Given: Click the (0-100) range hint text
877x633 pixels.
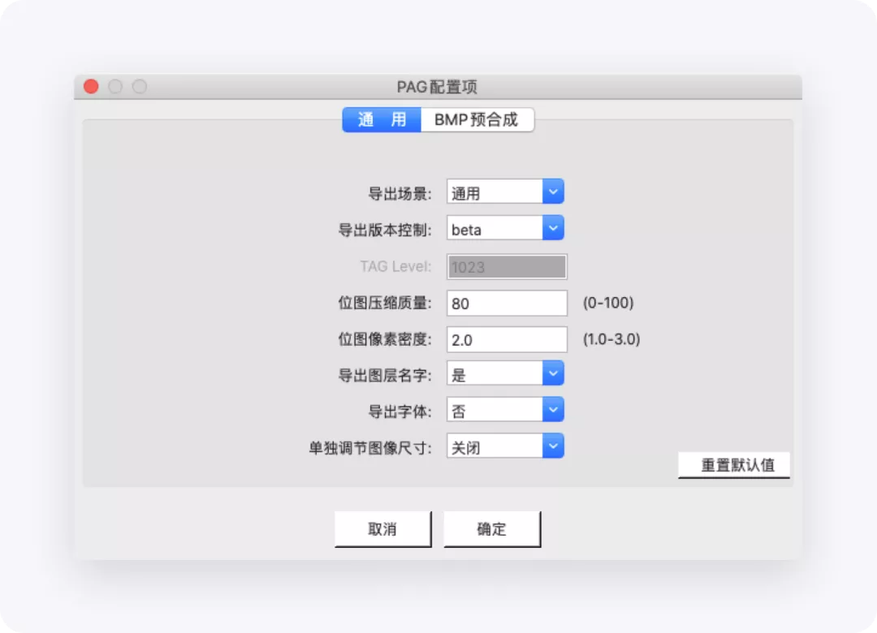Looking at the screenshot, I should (x=608, y=303).
